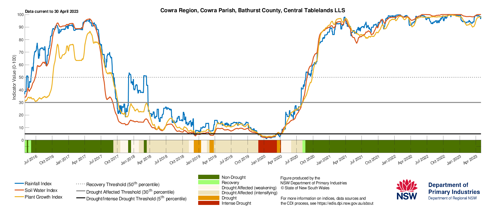Click the light green Recovery band near Oct 2020
The image size is (496, 209).
click(304, 146)
